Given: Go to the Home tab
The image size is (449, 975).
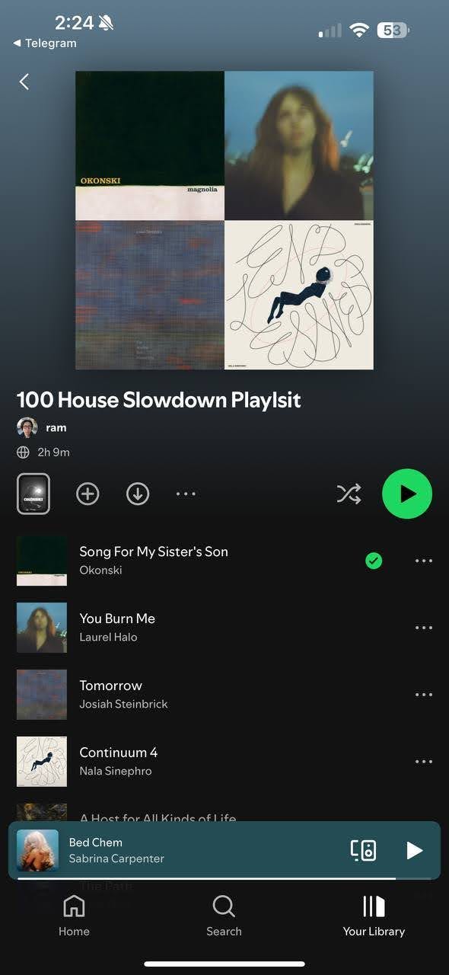Looking at the screenshot, I should (x=74, y=916).
